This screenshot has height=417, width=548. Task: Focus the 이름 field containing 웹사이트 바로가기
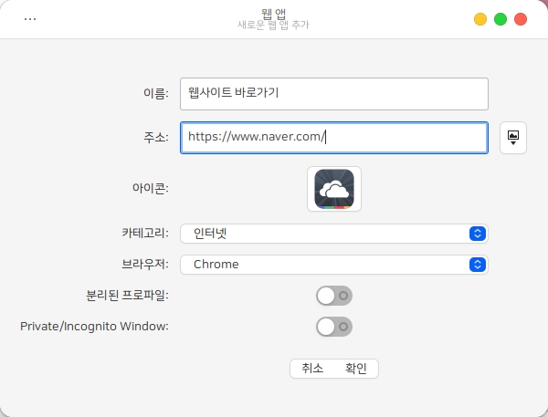pyautogui.click(x=334, y=93)
